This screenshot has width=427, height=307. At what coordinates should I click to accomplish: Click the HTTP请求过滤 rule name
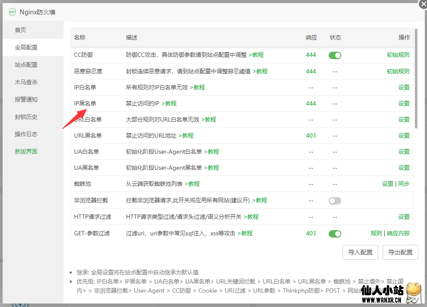[x=93, y=217]
